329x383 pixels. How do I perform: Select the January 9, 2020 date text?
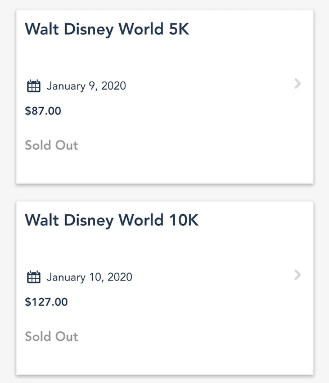click(x=87, y=86)
